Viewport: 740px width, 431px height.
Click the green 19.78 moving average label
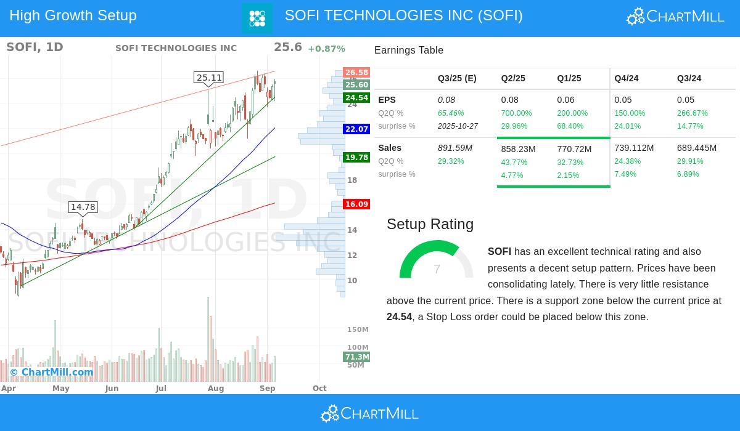click(356, 158)
